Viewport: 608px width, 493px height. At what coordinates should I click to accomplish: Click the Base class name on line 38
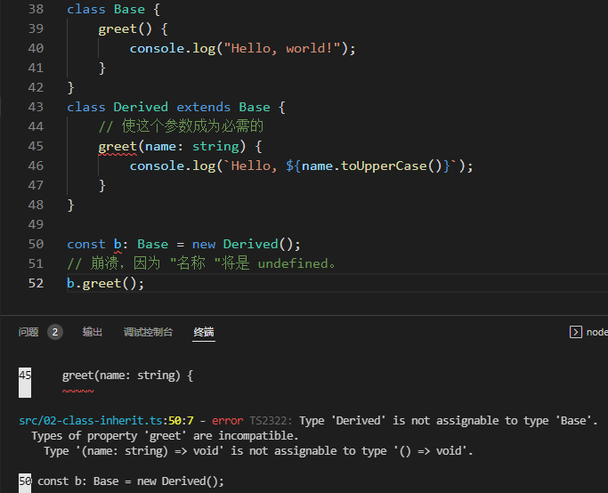pyautogui.click(x=129, y=9)
